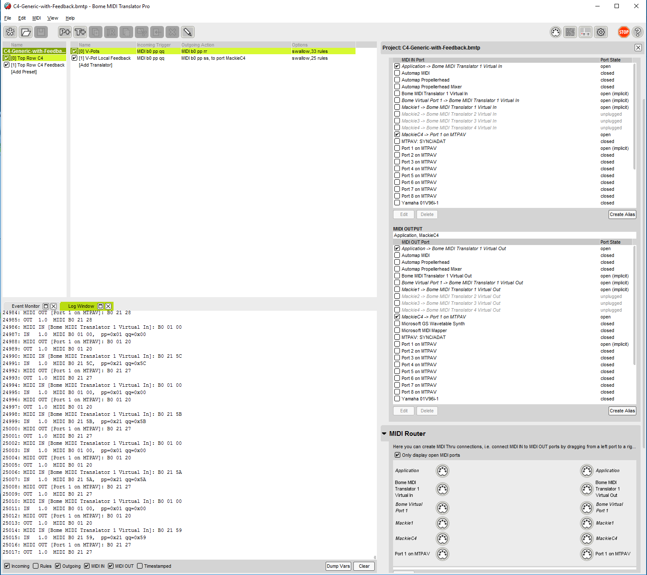Image resolution: width=647 pixels, height=575 pixels.
Task: Close the Project properties panel with X
Action: (x=638, y=48)
